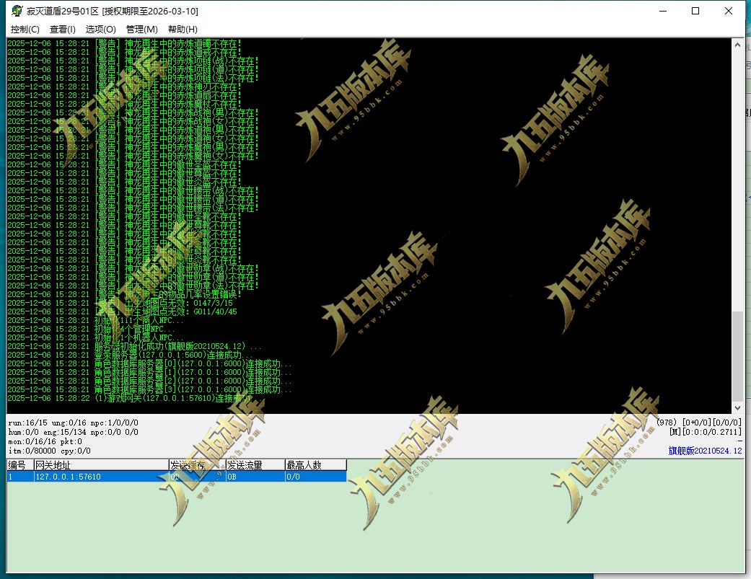Viewport: 751px width, 579px height.
Task: Click the 网关地址 column header
Action: (x=101, y=465)
